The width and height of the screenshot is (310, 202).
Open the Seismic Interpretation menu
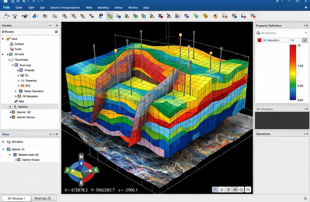[x=65, y=8]
